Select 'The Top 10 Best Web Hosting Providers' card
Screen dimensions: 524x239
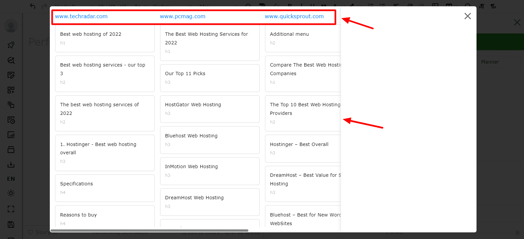point(303,113)
